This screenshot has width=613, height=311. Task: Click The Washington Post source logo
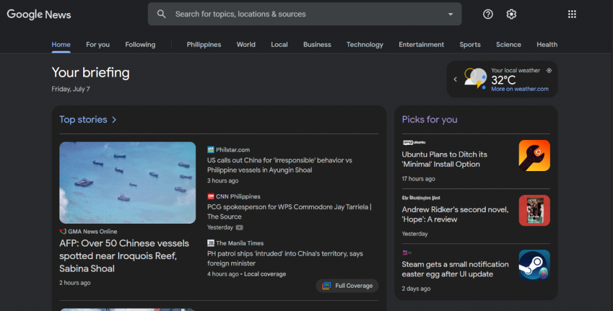click(x=421, y=198)
